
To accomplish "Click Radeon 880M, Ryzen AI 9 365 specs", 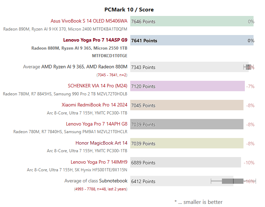I will pyautogui.click(x=79, y=52).
